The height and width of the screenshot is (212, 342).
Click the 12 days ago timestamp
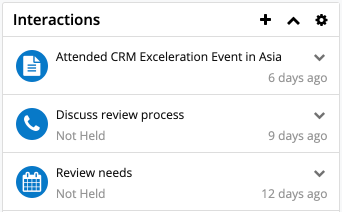click(294, 193)
